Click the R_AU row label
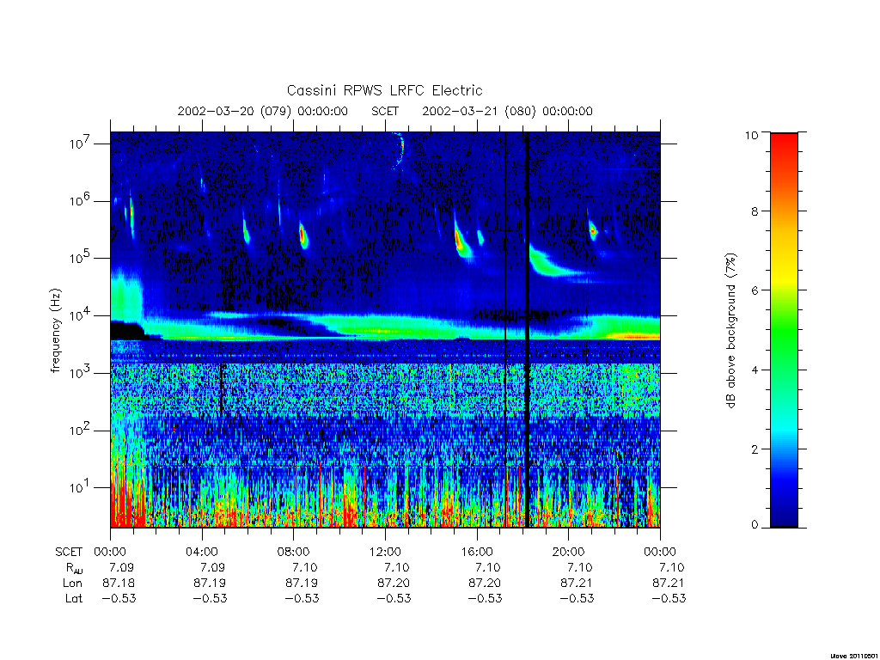880x660 pixels. coord(74,569)
